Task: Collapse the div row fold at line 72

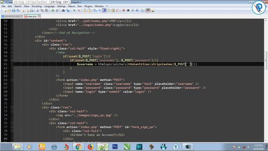Action: pyautogui.click(x=12, y=107)
